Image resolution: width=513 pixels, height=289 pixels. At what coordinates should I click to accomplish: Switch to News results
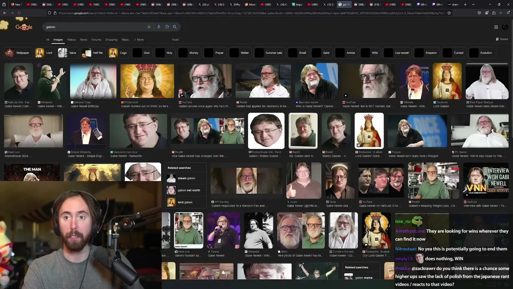[x=83, y=40]
